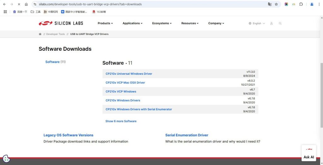Open CP210x Windows Drivers with Serial Enumerator
The image size is (323, 165).
click(139, 109)
